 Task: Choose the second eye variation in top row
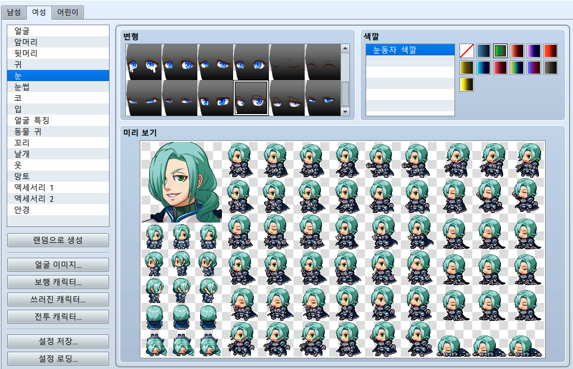tap(179, 62)
